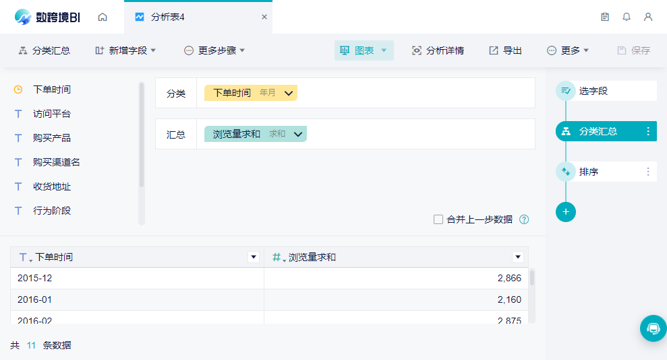The image size is (667, 360).
Task: Click the 数跨境BI logo
Action: click(47, 17)
